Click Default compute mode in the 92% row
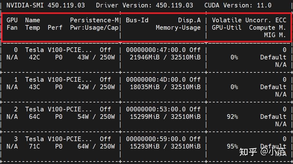 (x=273, y=117)
